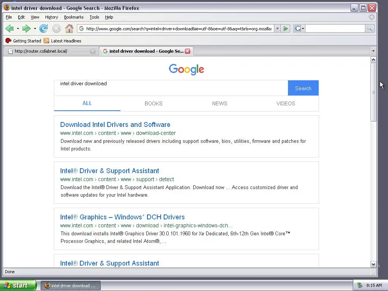Click the Latest Headlines RSS feed icon
This screenshot has height=291, width=388.
pyautogui.click(x=46, y=41)
